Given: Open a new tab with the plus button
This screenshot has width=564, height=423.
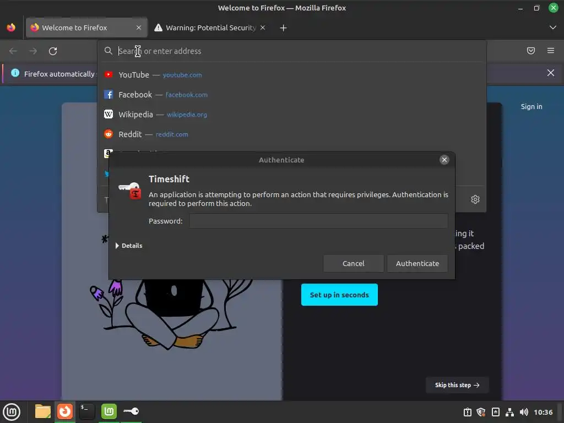Looking at the screenshot, I should tap(284, 28).
